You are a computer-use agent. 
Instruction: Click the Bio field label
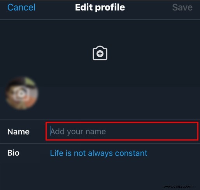coord(13,153)
